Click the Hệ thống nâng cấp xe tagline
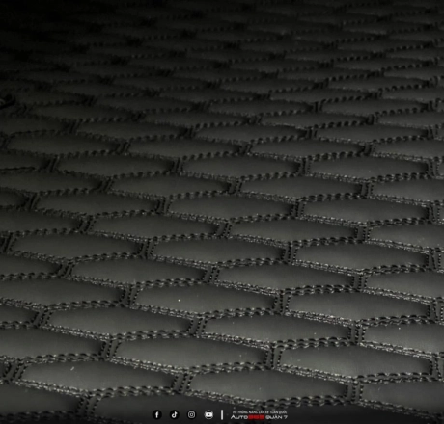 (x=260, y=412)
